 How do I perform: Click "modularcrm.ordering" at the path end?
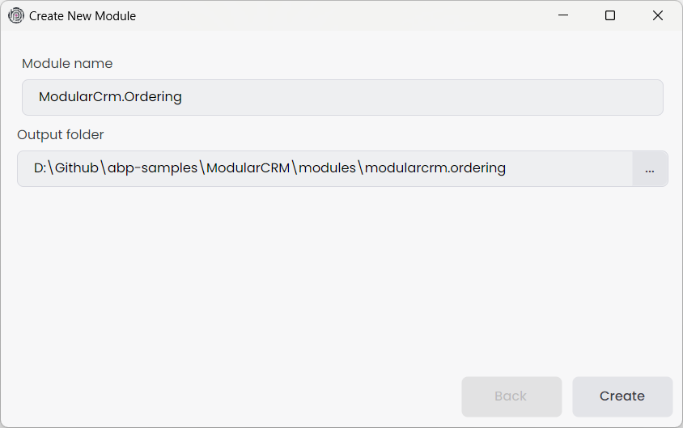point(435,168)
